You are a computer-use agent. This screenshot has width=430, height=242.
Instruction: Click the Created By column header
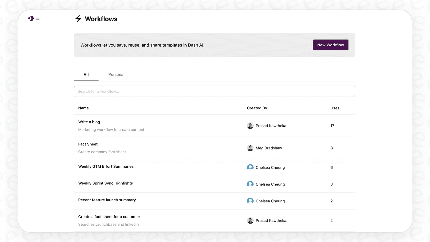click(x=257, y=108)
